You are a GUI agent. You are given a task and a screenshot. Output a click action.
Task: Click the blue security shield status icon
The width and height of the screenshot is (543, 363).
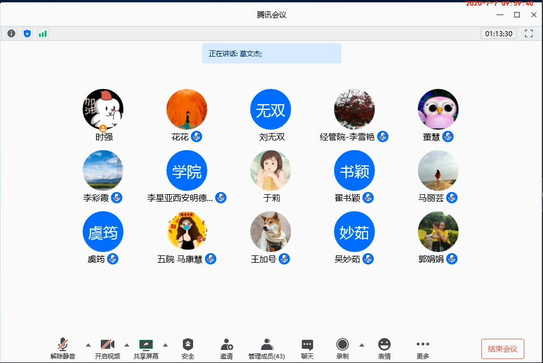(27, 33)
